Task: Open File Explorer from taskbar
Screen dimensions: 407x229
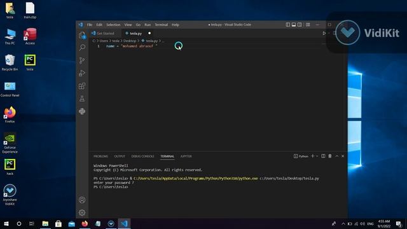Action: pyautogui.click(x=45, y=223)
